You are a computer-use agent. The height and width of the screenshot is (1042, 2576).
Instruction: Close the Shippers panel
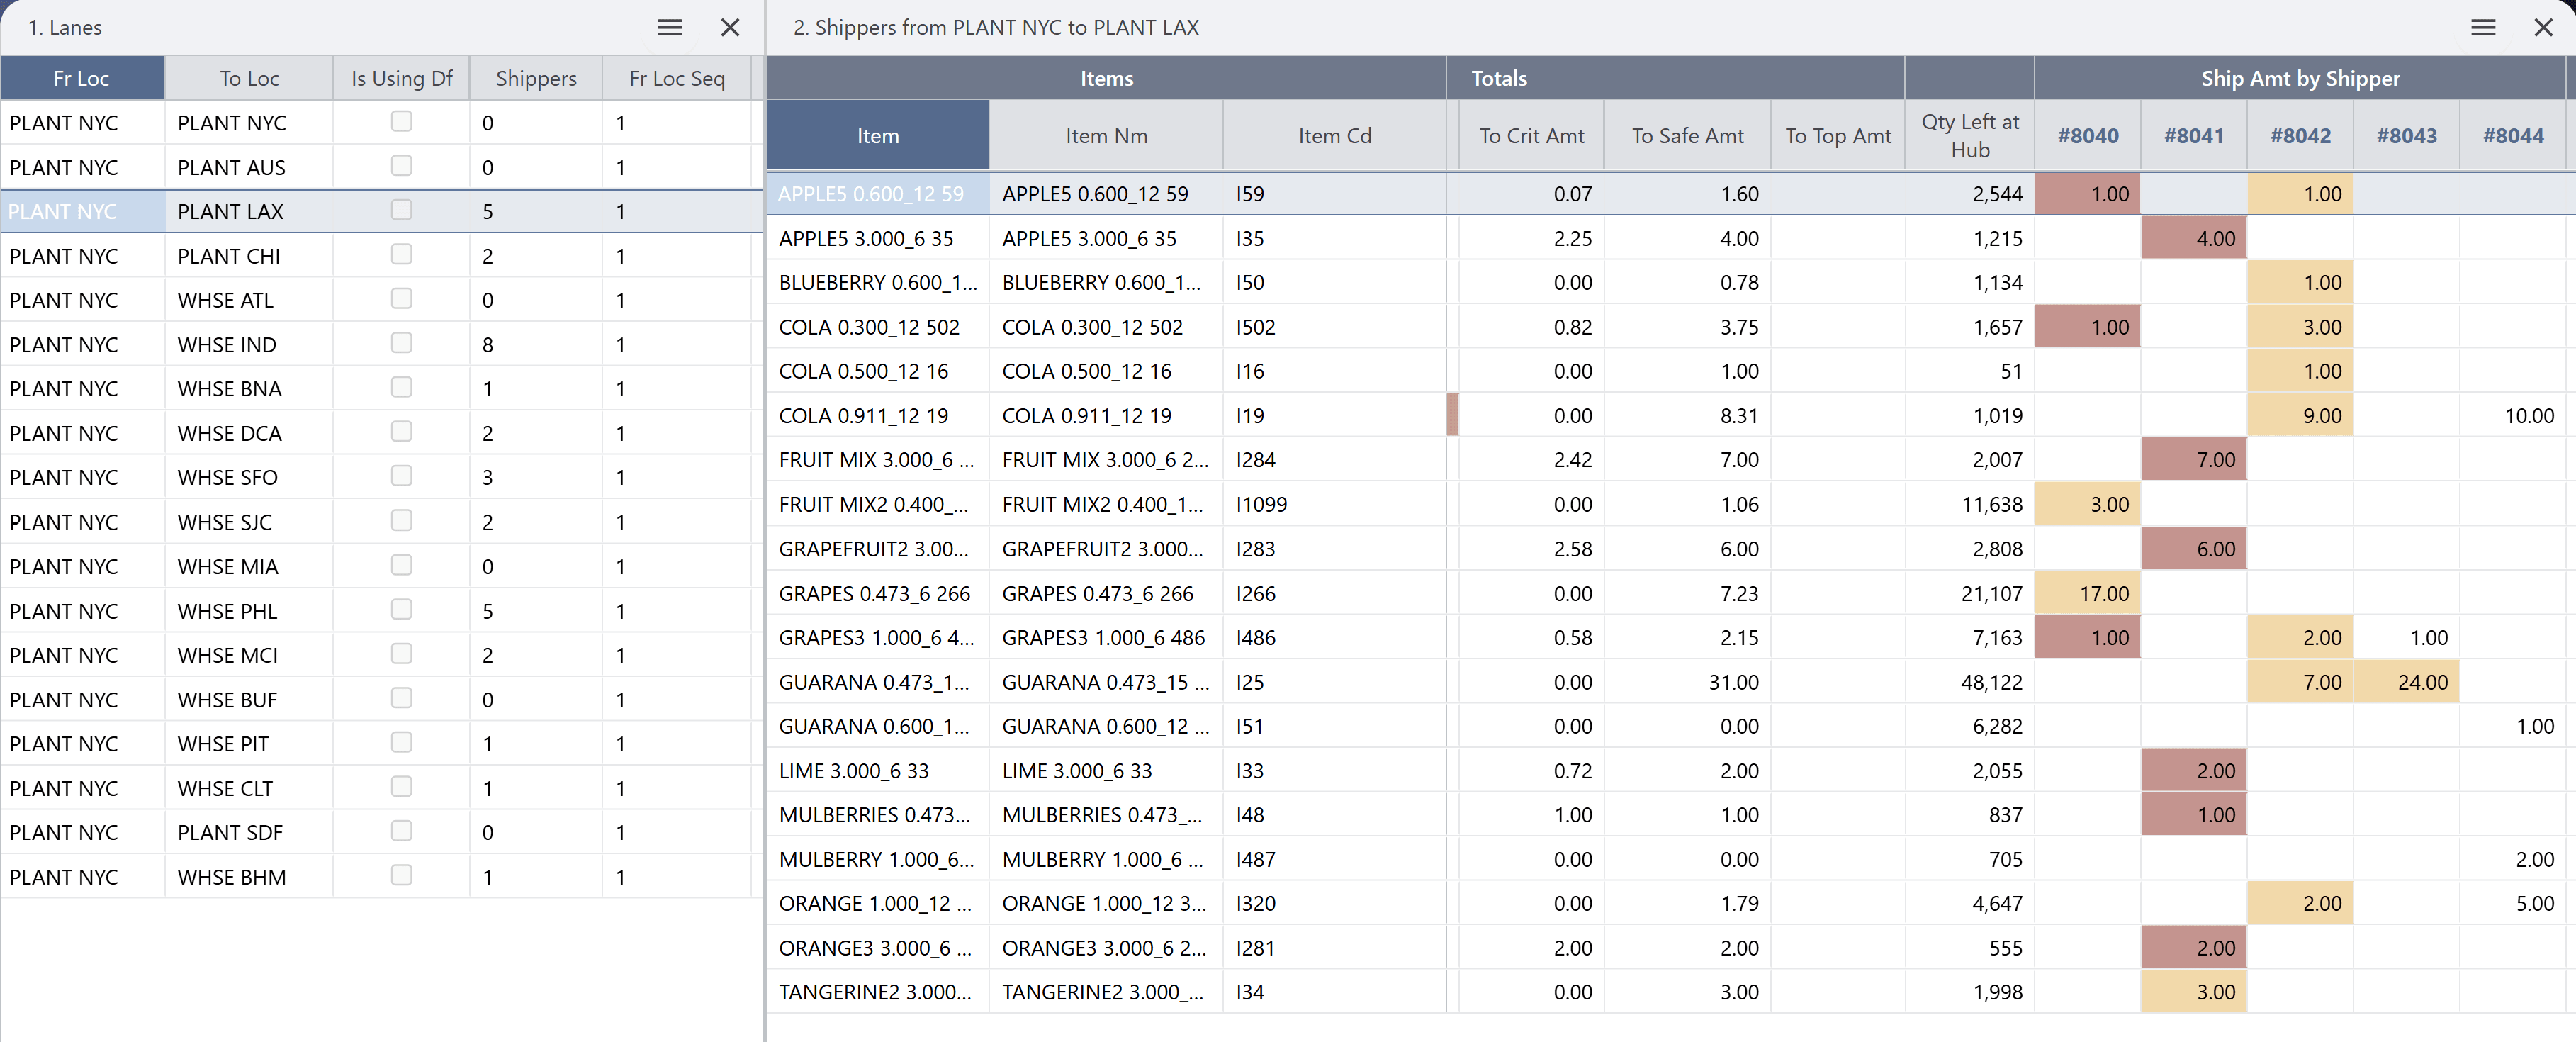point(2543,27)
